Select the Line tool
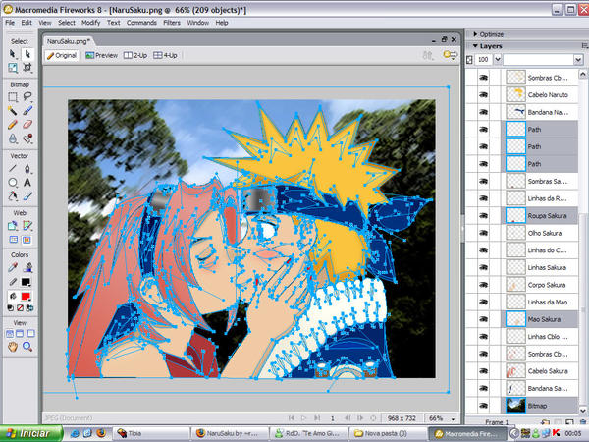 click(13, 168)
